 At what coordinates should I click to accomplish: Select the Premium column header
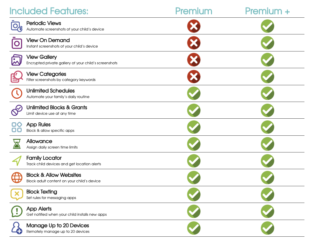[194, 11]
